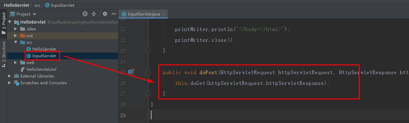The width and height of the screenshot is (409, 123).
Task: Click line number 24 in gutter
Action: pos(122,61)
